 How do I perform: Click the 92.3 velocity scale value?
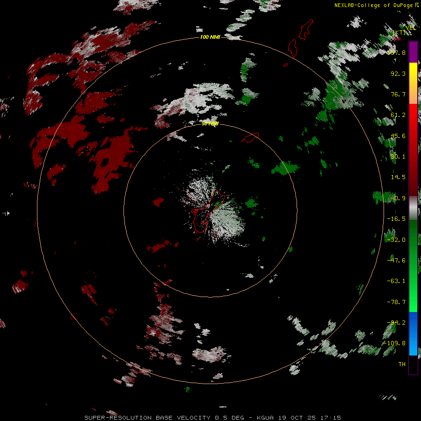pos(398,73)
